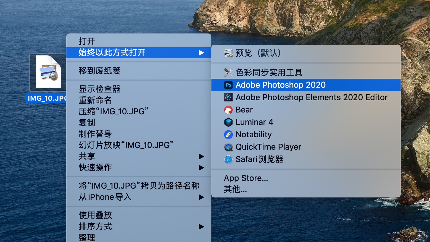Click the Photoshop Elements Editor icon
Image resolution: width=430 pixels, height=242 pixels.
point(228,97)
